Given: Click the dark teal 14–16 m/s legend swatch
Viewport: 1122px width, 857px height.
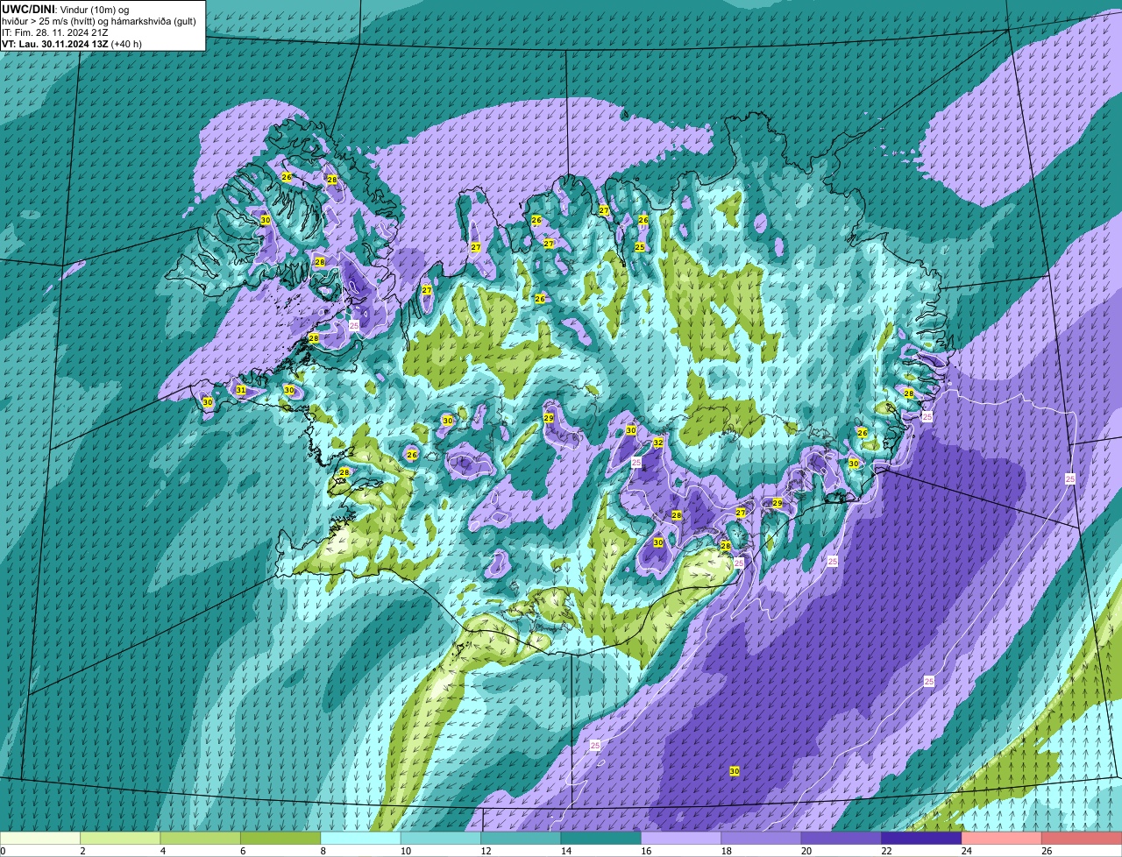Looking at the screenshot, I should [601, 839].
